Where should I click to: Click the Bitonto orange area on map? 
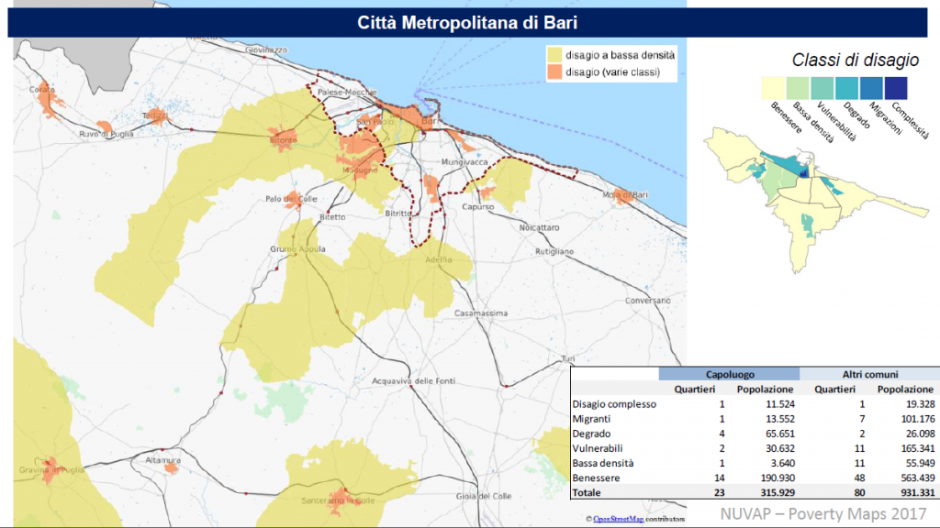pos(284,140)
